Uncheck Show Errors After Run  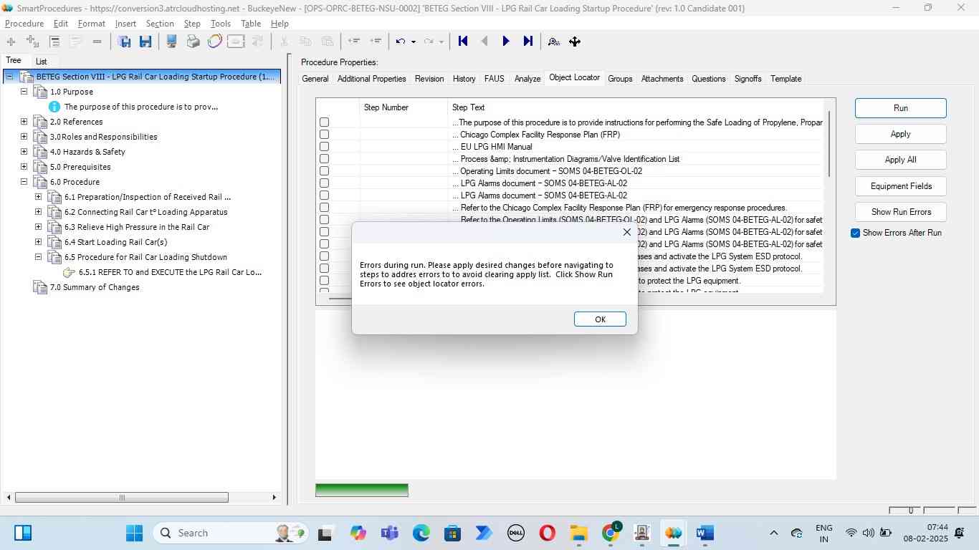point(855,233)
